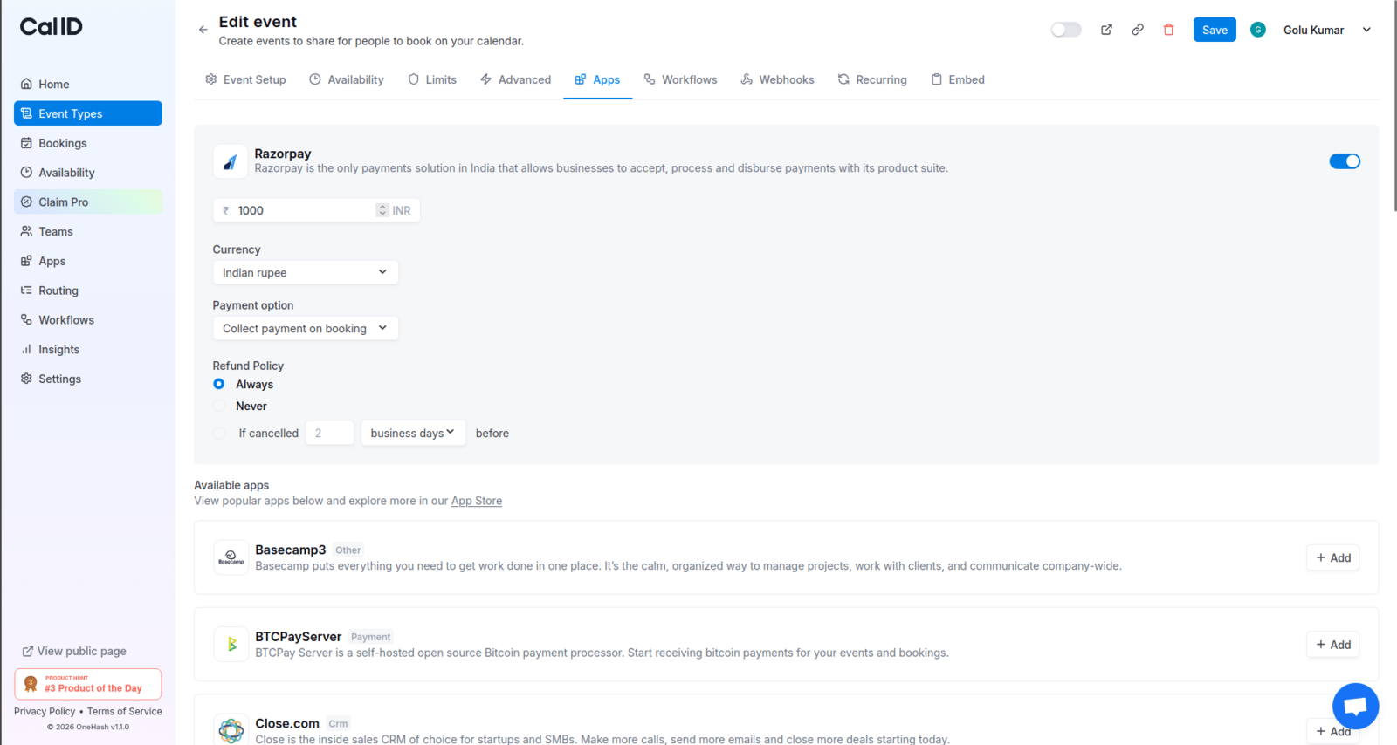
Task: Open Apps in the sidebar
Action: pos(88,261)
